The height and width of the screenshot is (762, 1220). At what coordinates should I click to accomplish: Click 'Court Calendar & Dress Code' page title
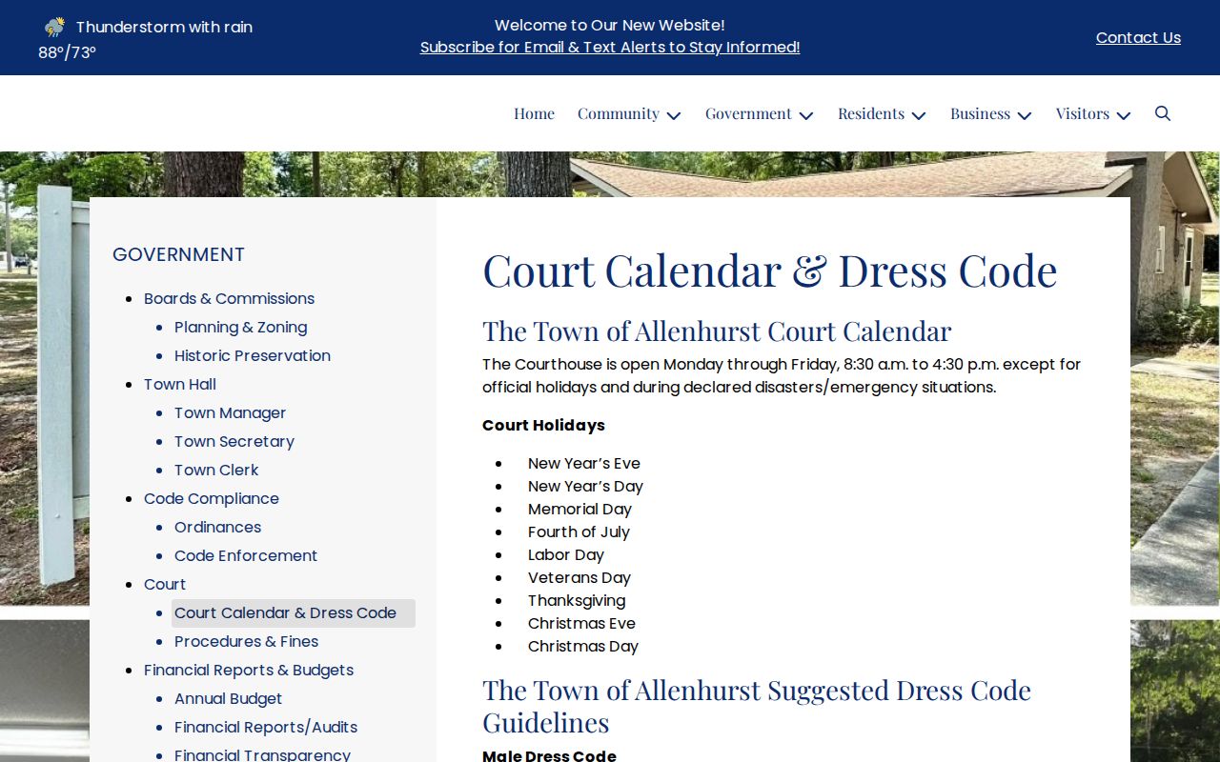point(770,271)
